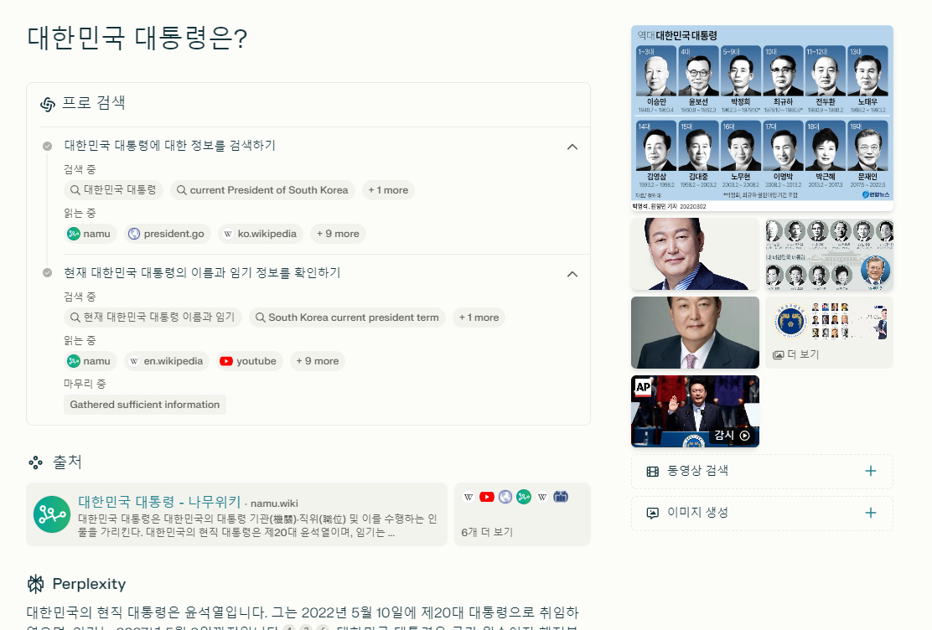The width and height of the screenshot is (932, 630).
Task: Click the search magnifier in '대한민국 대통령' chip
Action: pyautogui.click(x=75, y=190)
